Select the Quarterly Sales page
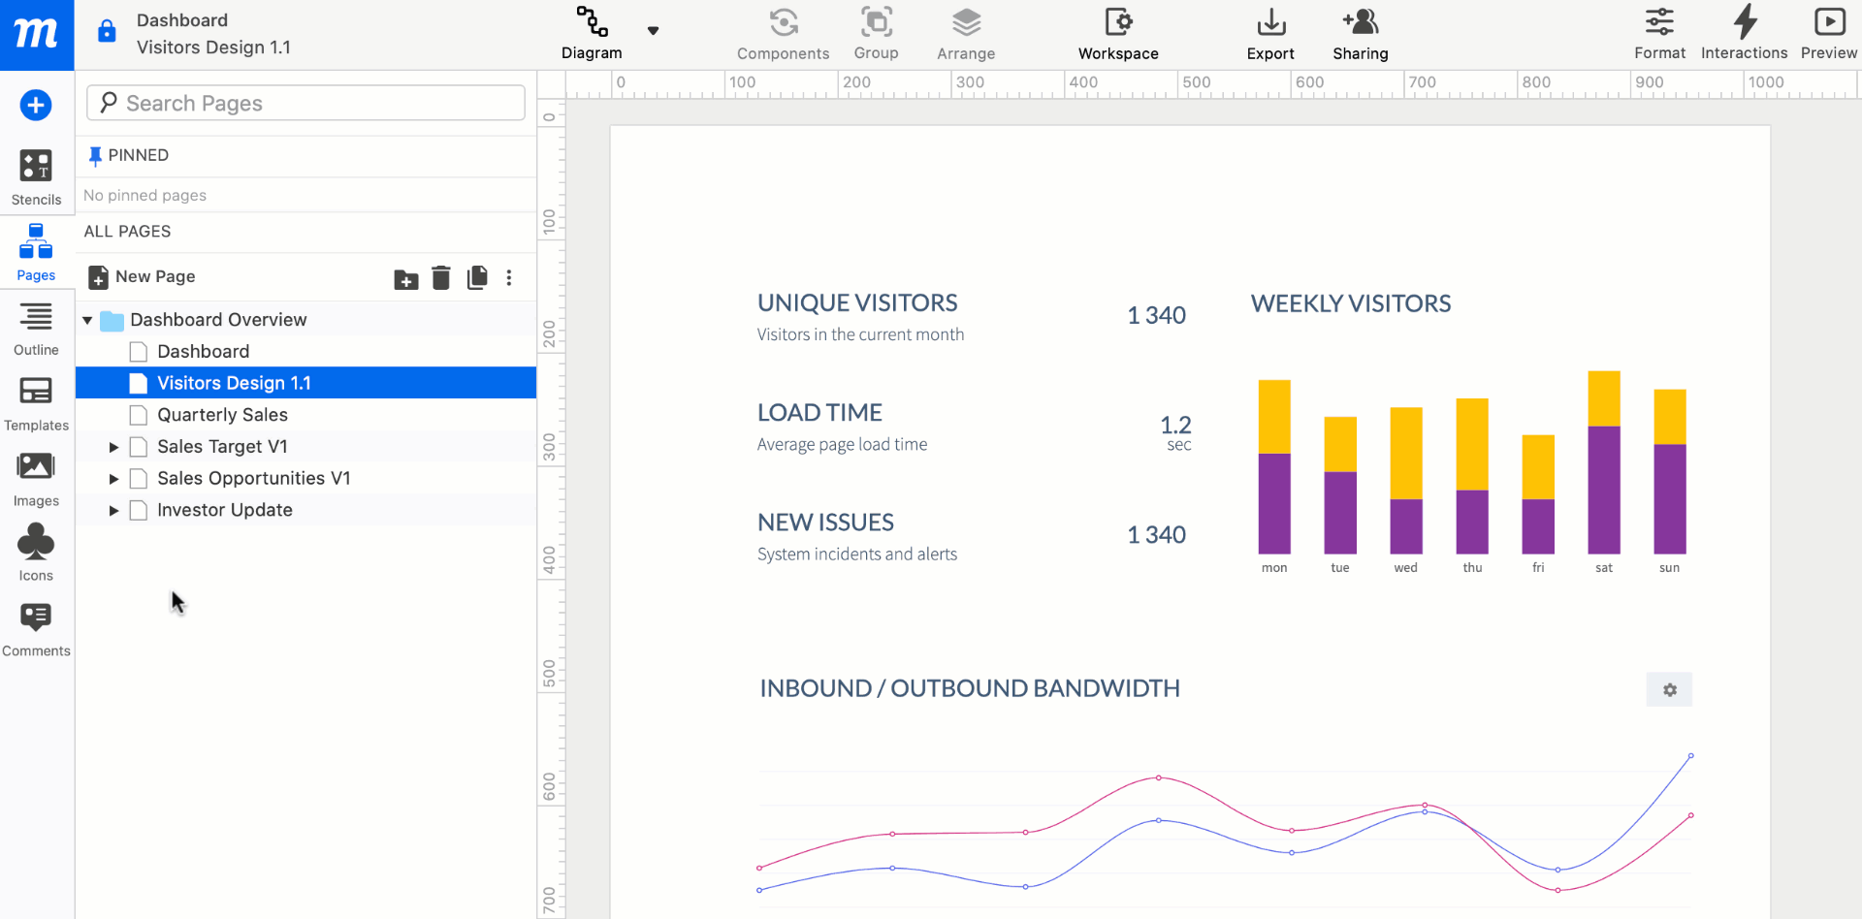 pyautogui.click(x=222, y=415)
